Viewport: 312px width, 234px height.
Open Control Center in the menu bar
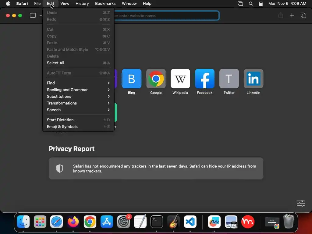click(261, 4)
